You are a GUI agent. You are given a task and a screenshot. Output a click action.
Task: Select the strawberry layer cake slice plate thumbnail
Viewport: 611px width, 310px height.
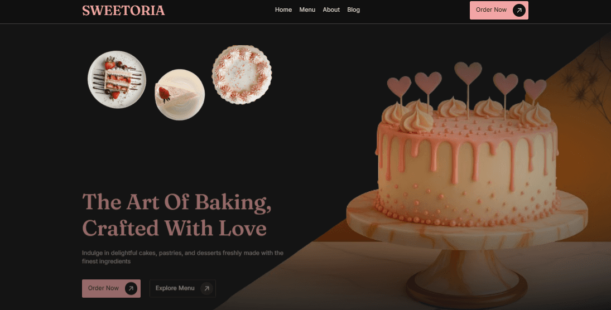coord(117,79)
